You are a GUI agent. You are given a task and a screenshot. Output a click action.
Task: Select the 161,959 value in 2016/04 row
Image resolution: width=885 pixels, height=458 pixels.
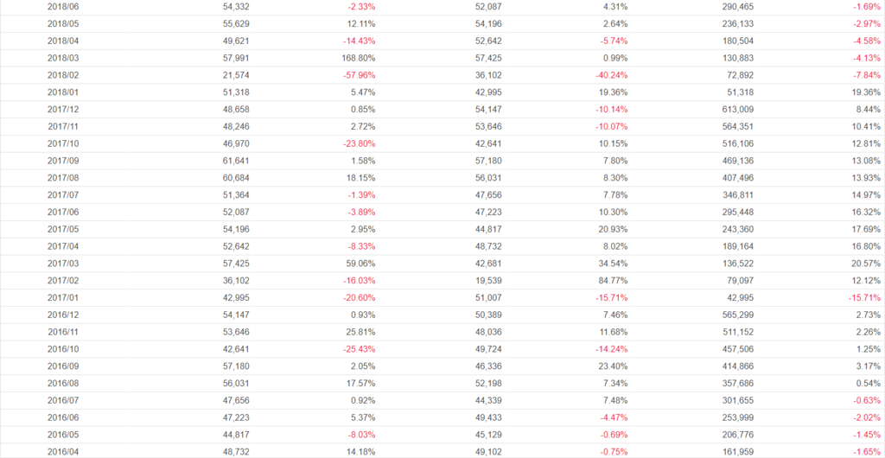(x=735, y=452)
